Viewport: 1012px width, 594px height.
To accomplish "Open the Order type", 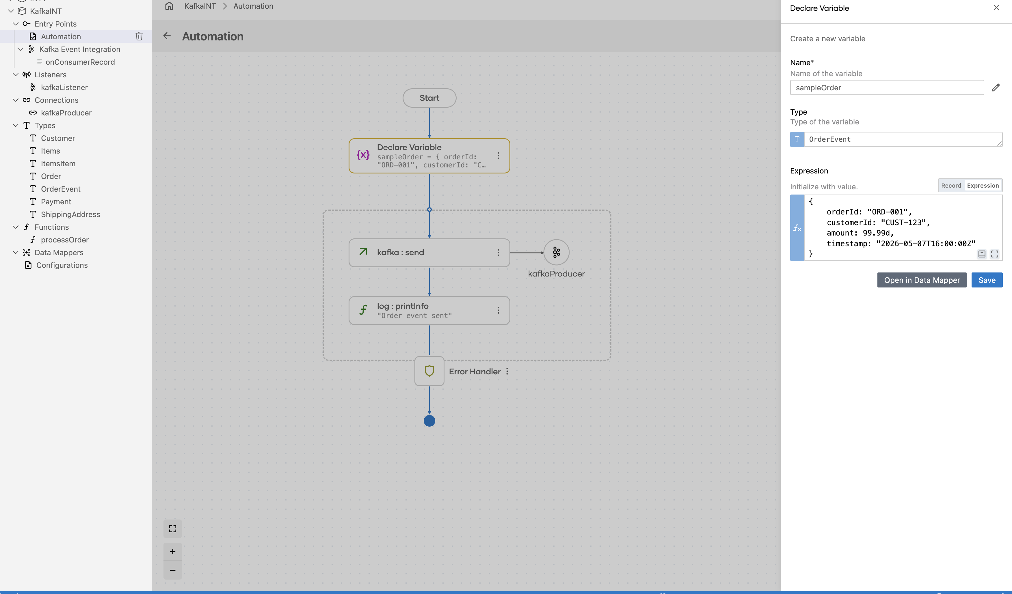I will pyautogui.click(x=51, y=176).
